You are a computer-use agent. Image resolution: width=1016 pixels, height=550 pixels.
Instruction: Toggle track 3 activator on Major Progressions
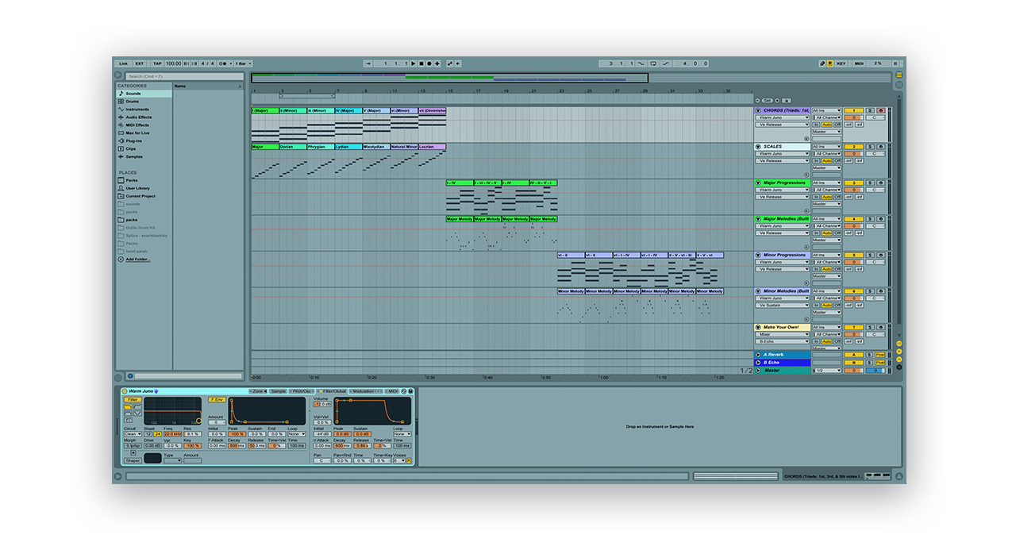pyautogui.click(x=854, y=183)
